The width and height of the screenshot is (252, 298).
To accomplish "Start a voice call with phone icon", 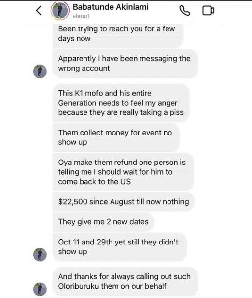I will coord(185,10).
